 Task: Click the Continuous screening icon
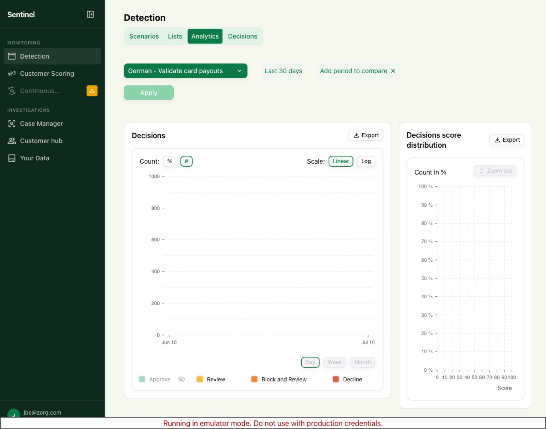coord(12,91)
